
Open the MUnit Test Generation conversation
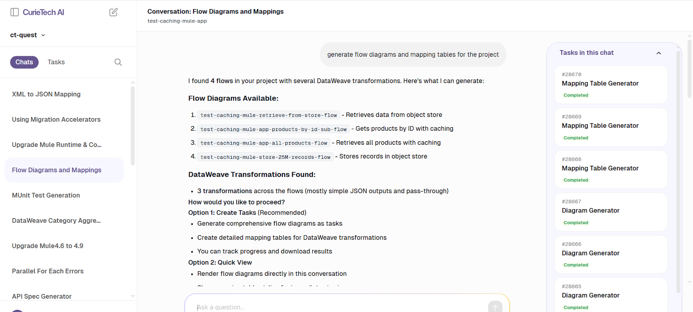45,195
